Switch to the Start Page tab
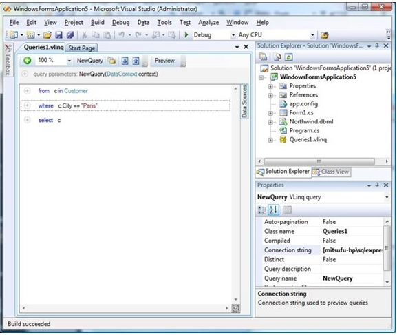 (81, 48)
